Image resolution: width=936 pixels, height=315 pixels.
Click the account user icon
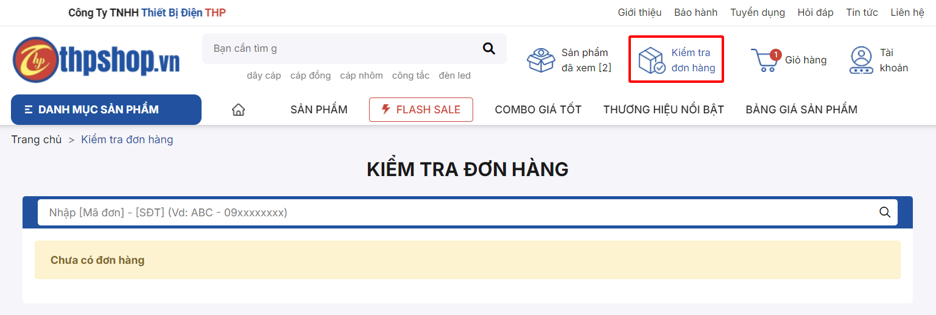click(x=861, y=60)
